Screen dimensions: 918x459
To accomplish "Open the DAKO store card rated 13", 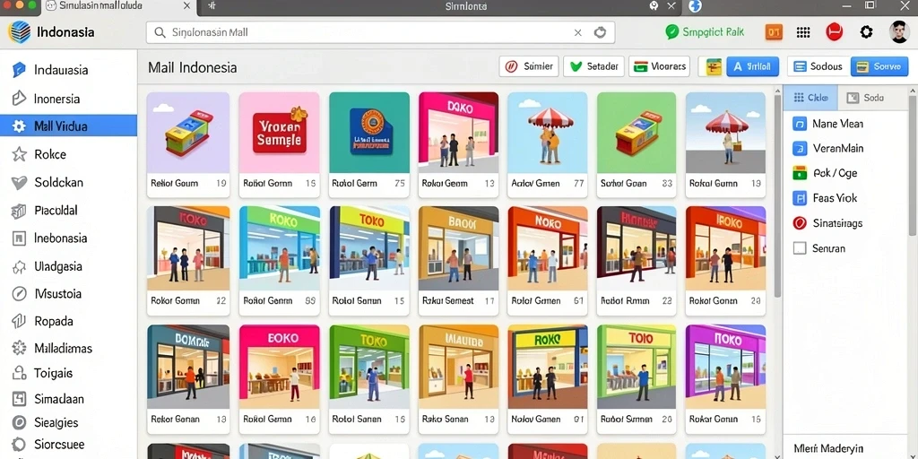I will click(458, 144).
